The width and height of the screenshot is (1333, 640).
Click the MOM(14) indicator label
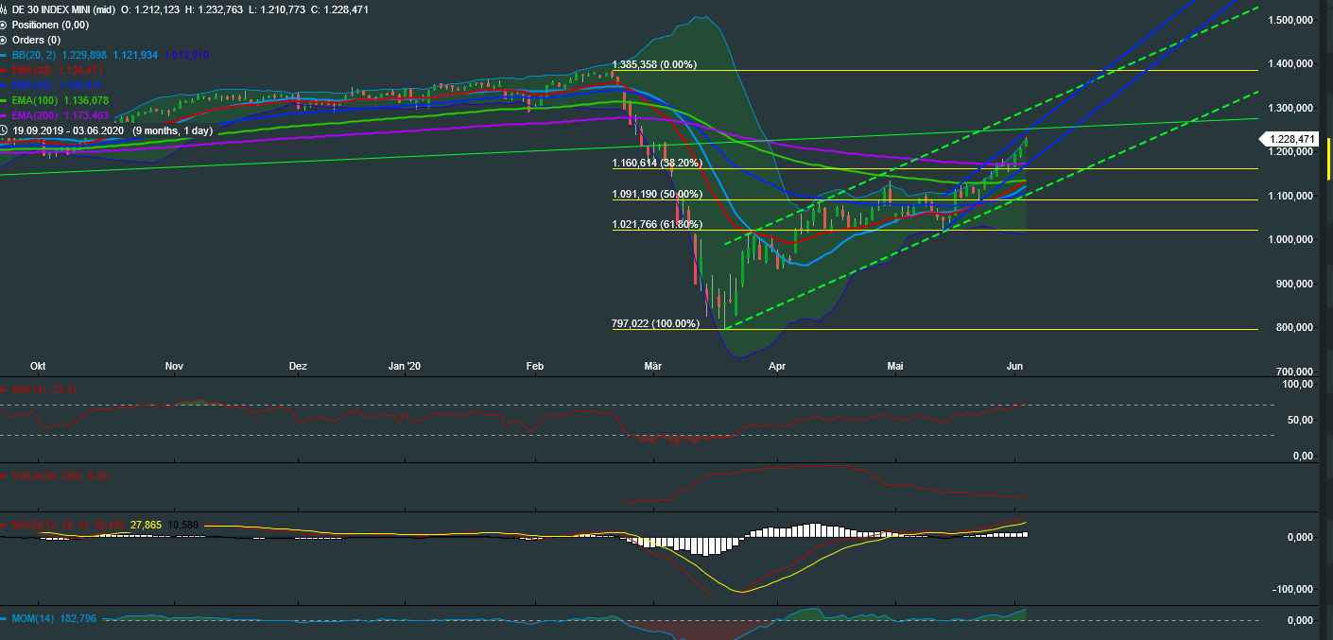point(33,619)
